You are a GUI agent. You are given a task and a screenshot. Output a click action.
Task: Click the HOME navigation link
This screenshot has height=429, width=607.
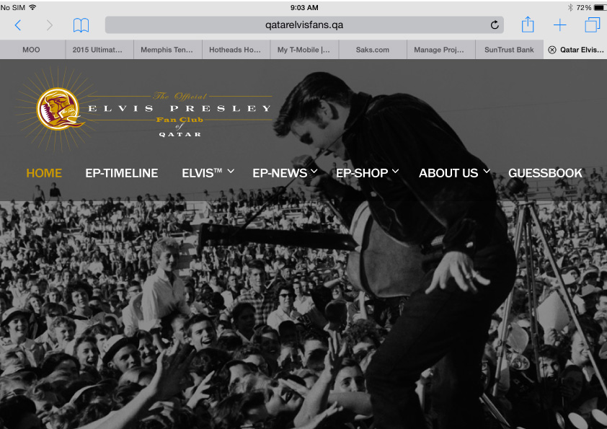click(x=44, y=173)
